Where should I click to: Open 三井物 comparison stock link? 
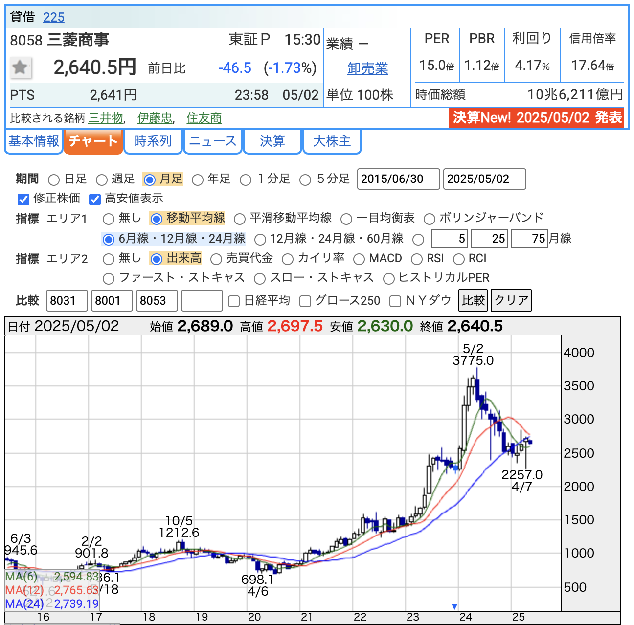point(106,118)
